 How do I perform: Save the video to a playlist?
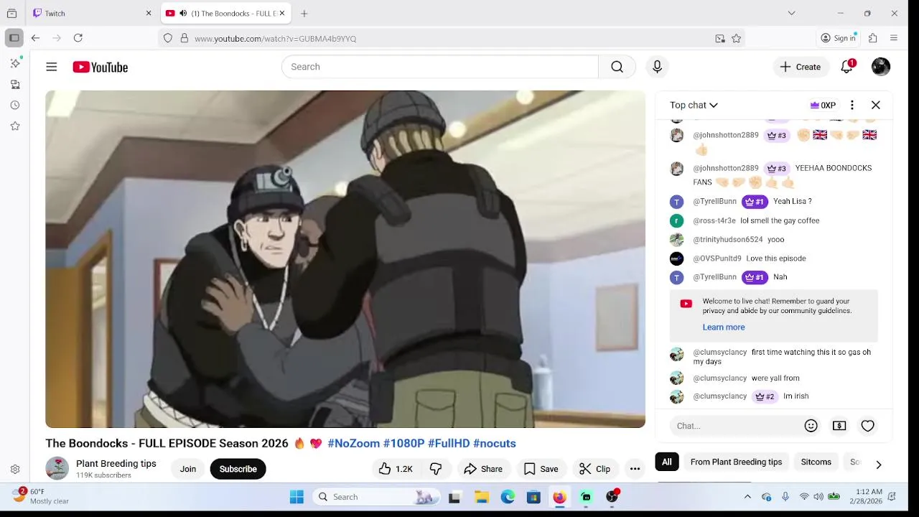(x=541, y=469)
